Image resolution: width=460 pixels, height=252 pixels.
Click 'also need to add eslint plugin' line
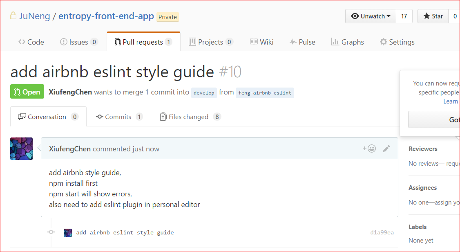point(124,205)
